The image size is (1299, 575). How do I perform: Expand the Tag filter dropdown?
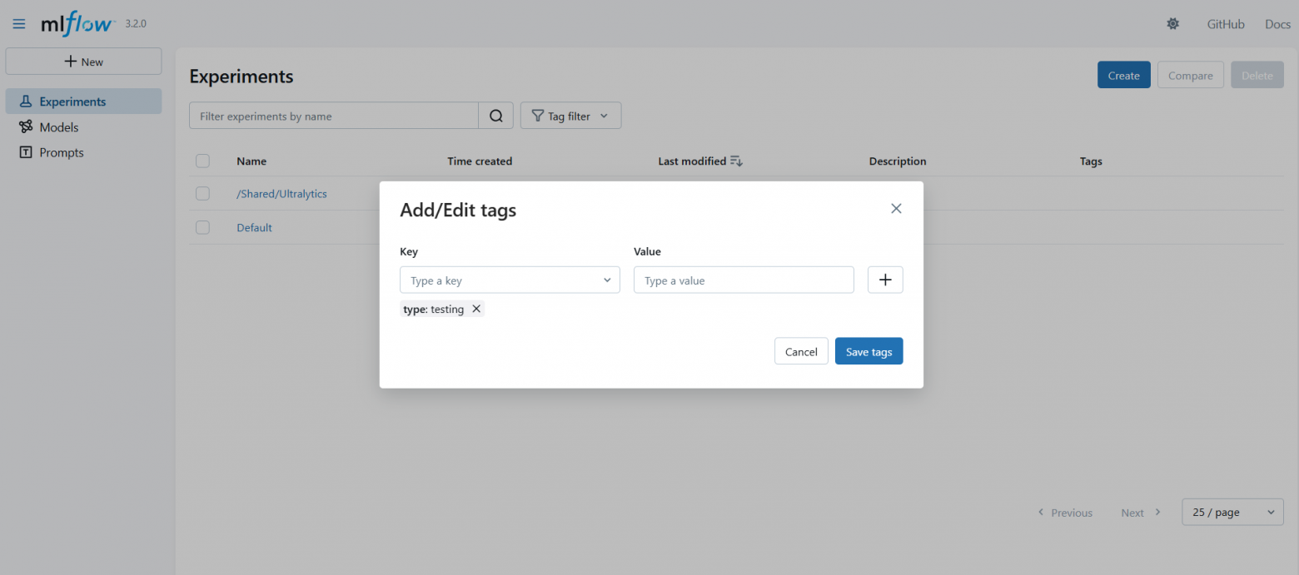point(570,116)
